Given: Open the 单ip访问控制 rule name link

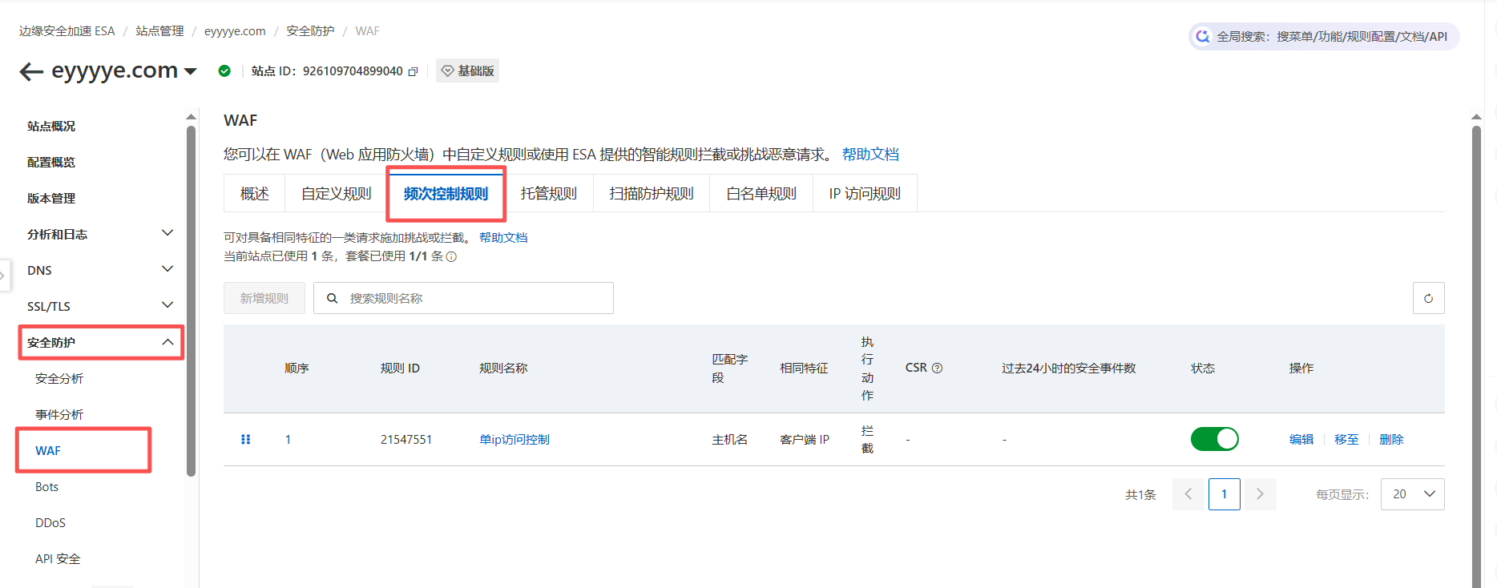Looking at the screenshot, I should (514, 439).
